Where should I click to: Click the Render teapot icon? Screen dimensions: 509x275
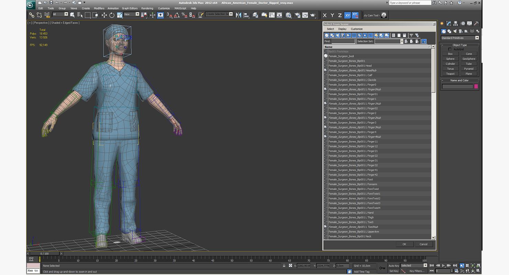tap(313, 15)
